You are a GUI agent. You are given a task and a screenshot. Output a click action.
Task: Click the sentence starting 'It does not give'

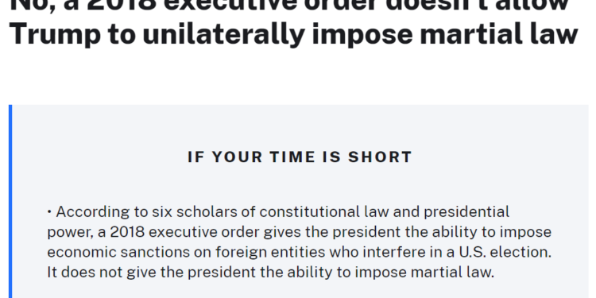(270, 272)
